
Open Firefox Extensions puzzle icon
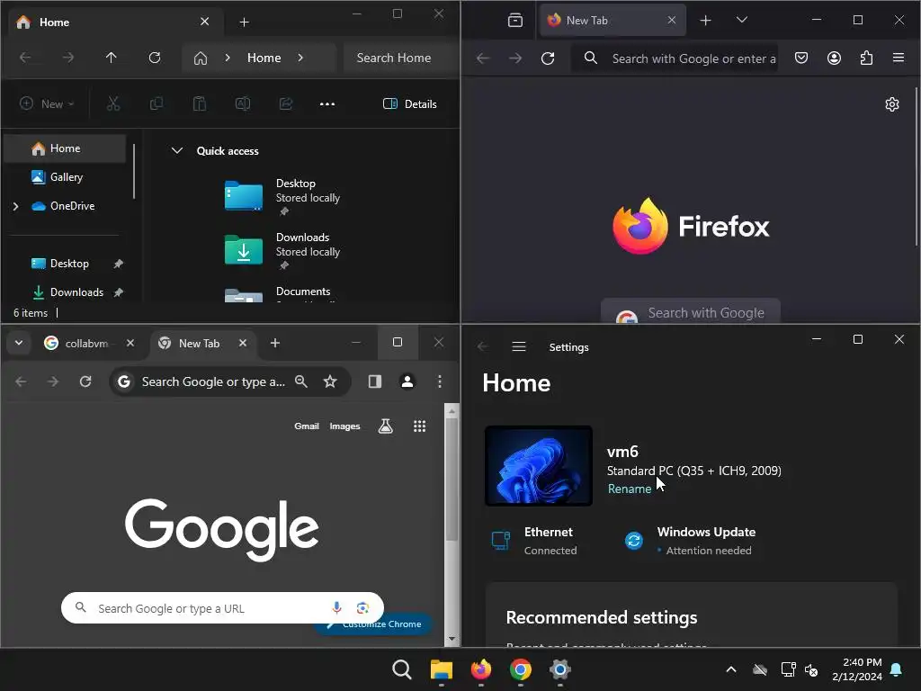(866, 58)
